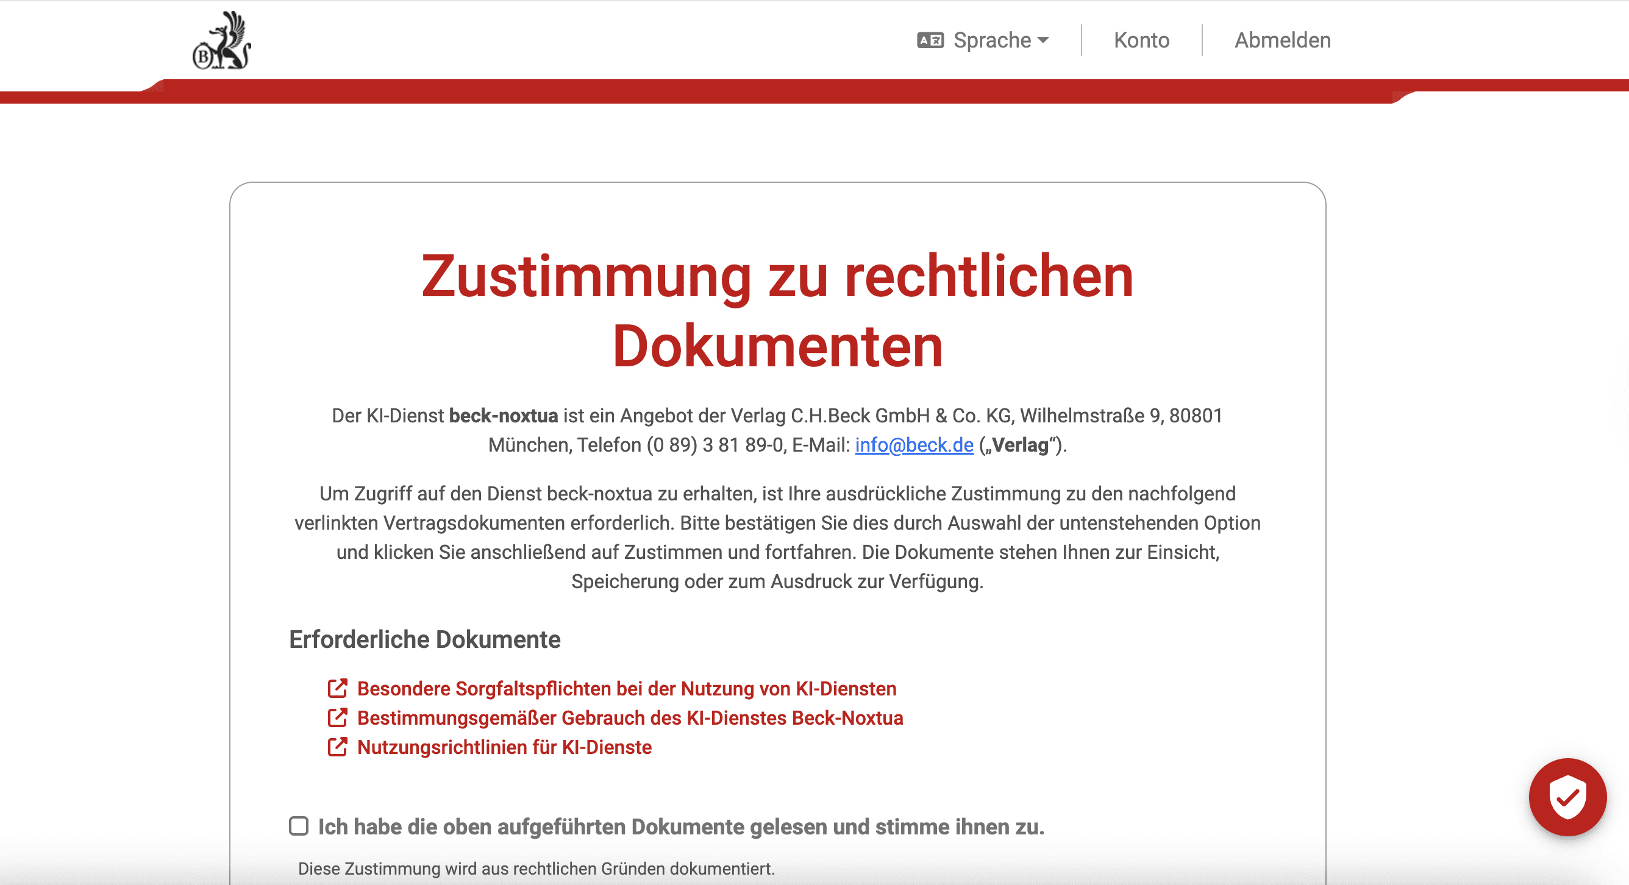Click the 'Ich habe die oben aufgeführten' label
Screen dimensions: 1629x885
(680, 827)
